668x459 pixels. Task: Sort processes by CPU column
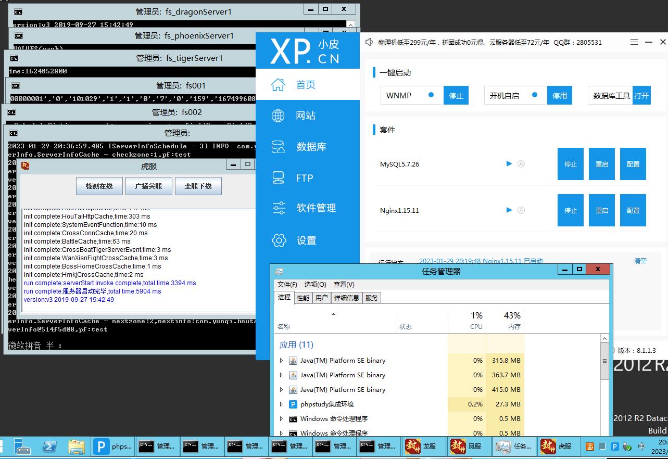pos(467,321)
